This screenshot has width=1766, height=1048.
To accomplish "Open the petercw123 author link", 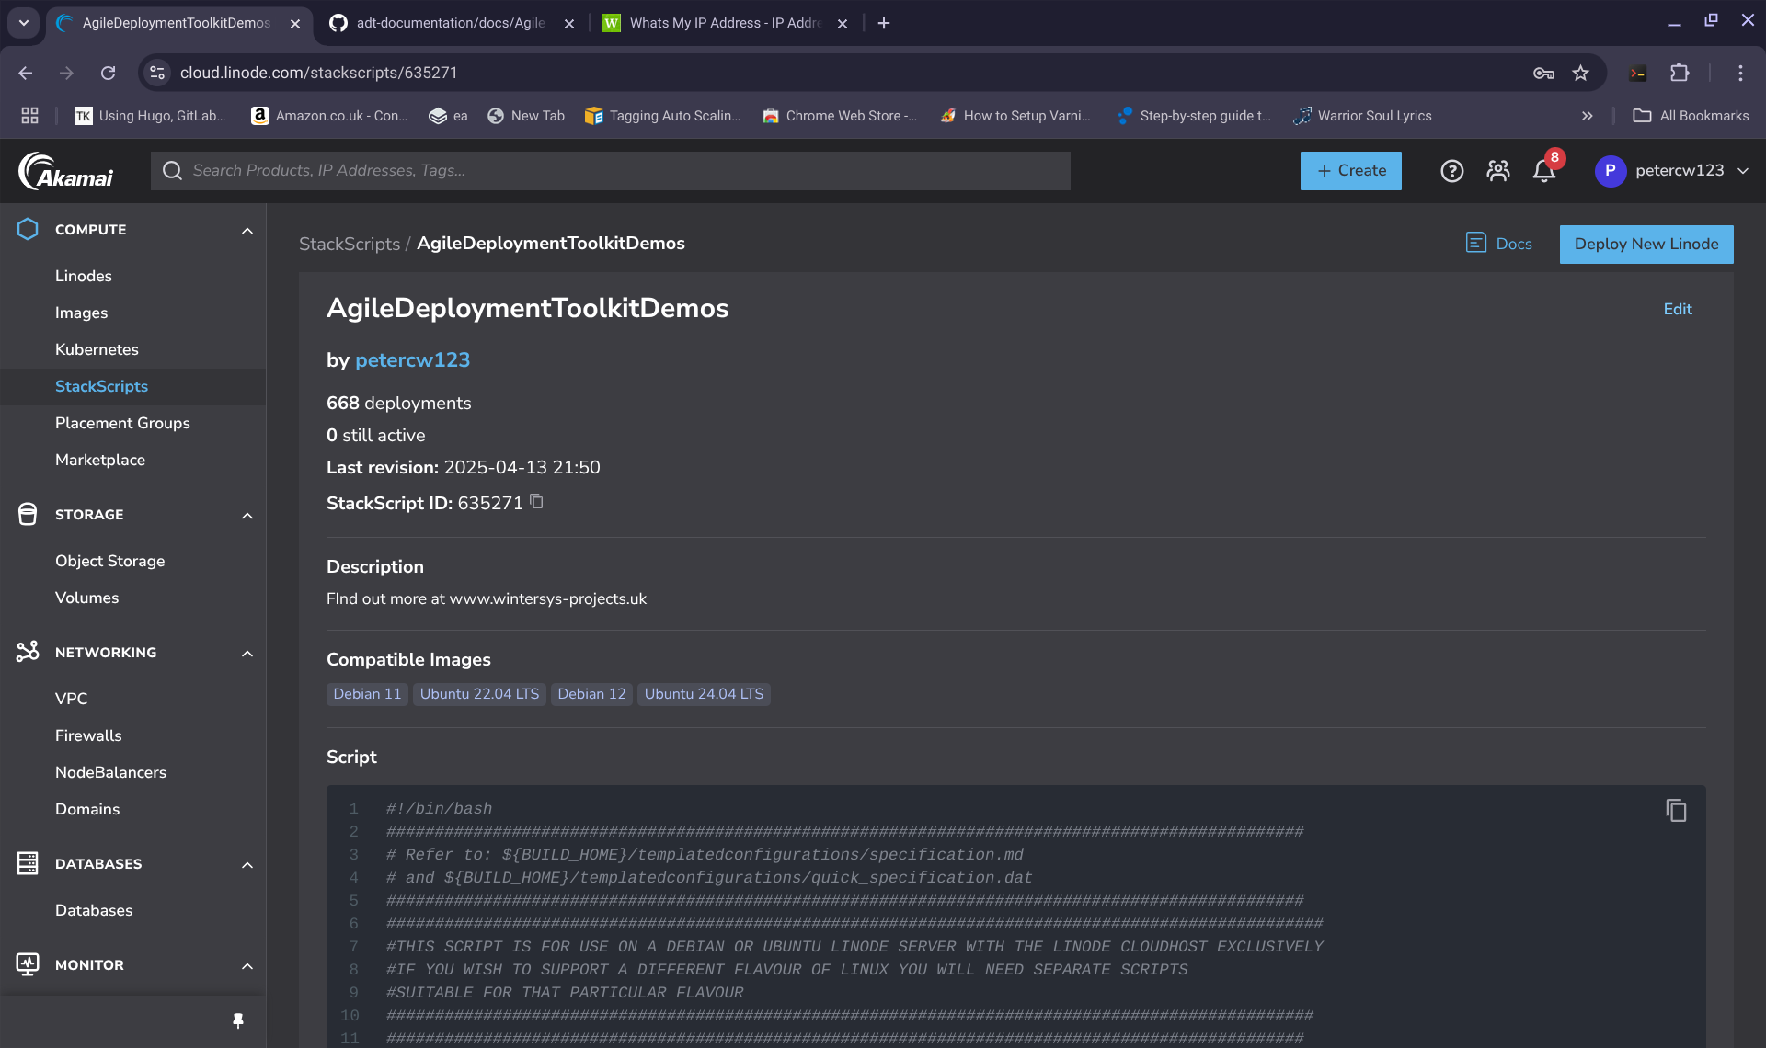I will point(412,360).
